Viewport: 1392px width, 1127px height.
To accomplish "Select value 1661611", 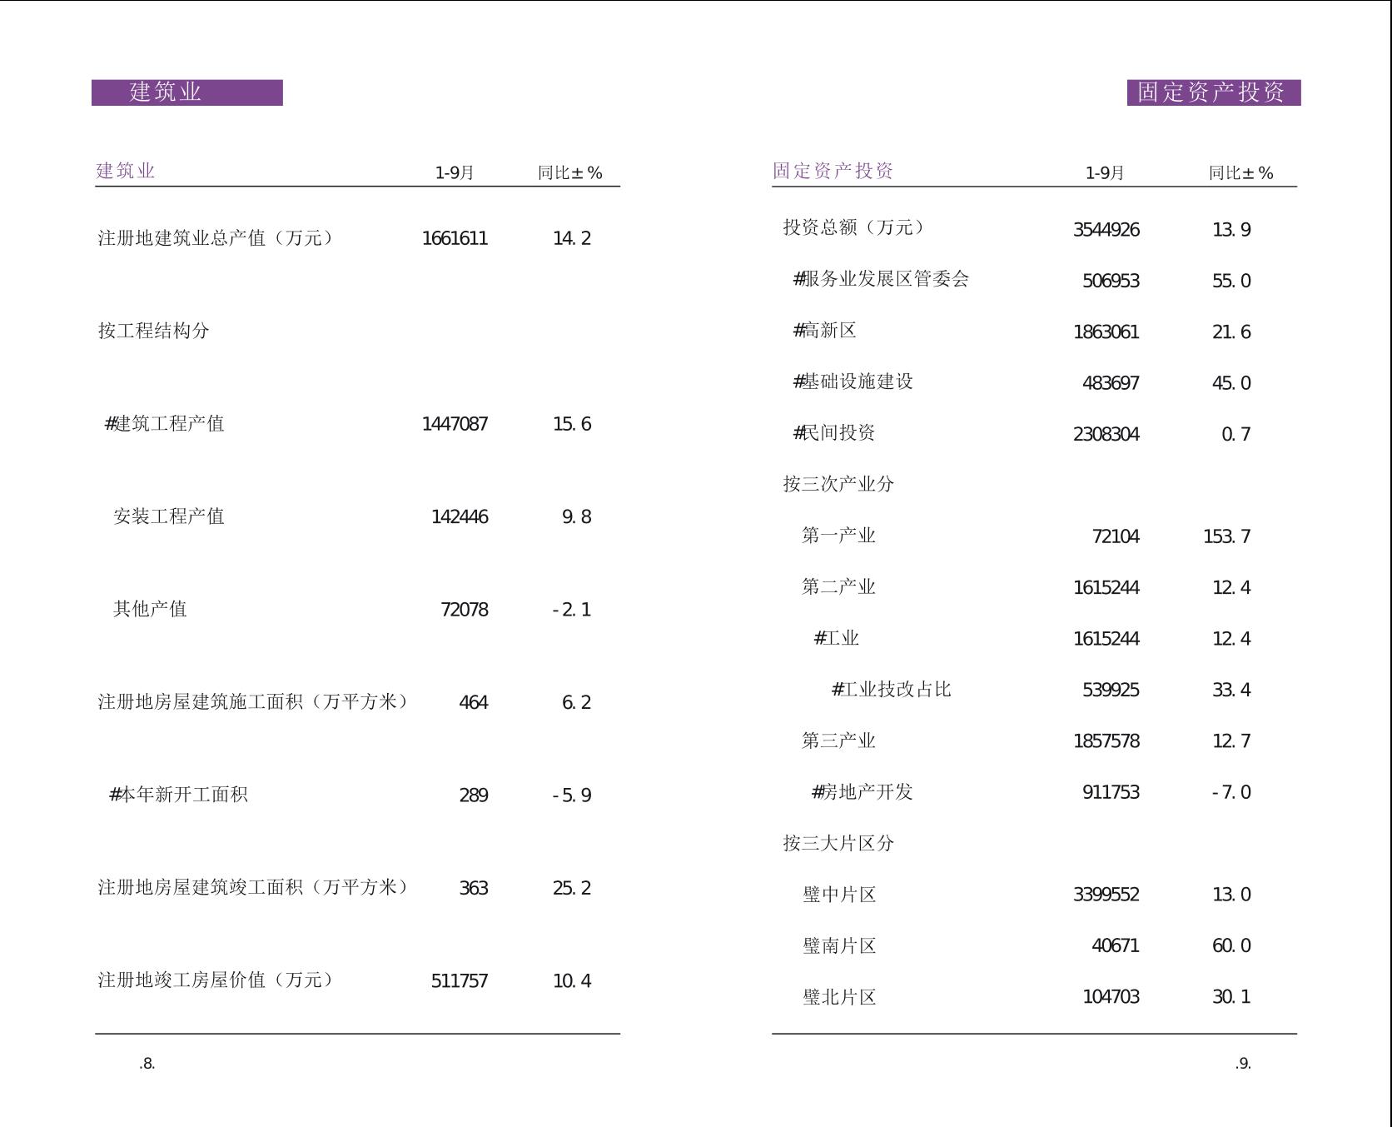I will (x=455, y=239).
